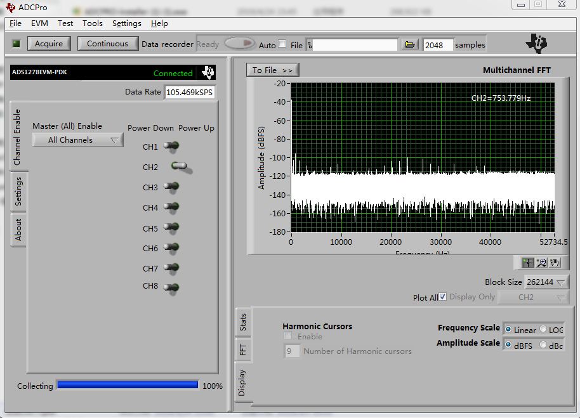
Task: Toggle the CH2 power switch
Action: (x=179, y=167)
